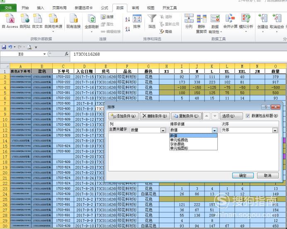Ungroup (取消组合) icon

(x=277, y=23)
